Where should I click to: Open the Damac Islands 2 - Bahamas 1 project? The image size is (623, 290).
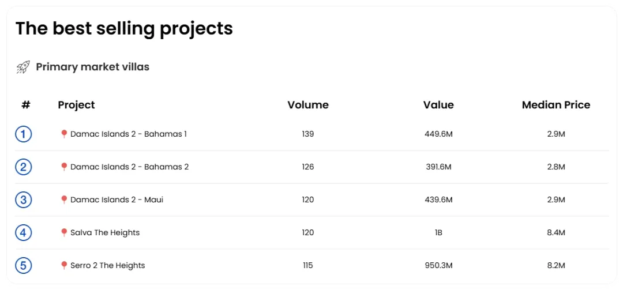pyautogui.click(x=128, y=134)
